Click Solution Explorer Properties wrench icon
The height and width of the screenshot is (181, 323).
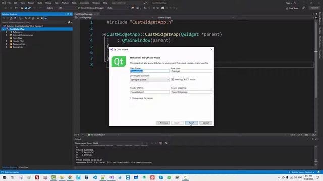click(x=42, y=18)
